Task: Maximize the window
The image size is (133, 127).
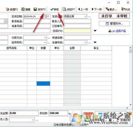Action: pyautogui.click(x=118, y=2)
